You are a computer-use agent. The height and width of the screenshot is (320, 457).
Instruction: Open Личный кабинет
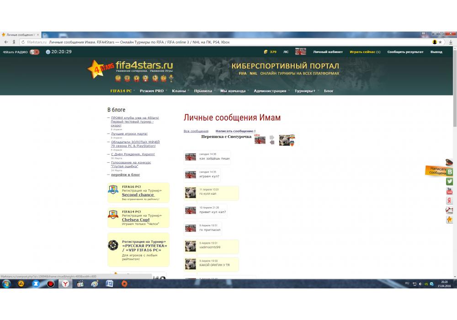[328, 52]
